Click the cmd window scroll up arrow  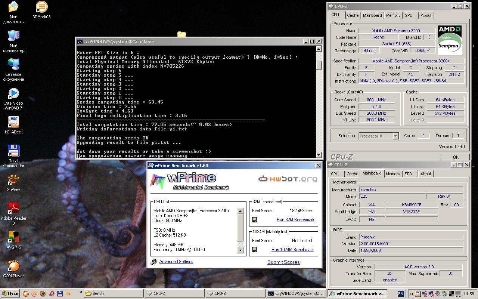pyautogui.click(x=319, y=49)
